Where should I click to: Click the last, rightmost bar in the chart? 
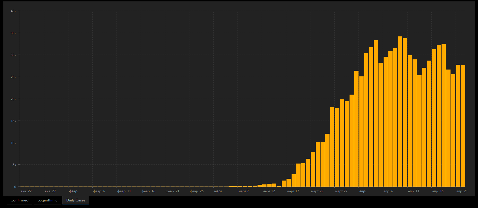pos(463,126)
